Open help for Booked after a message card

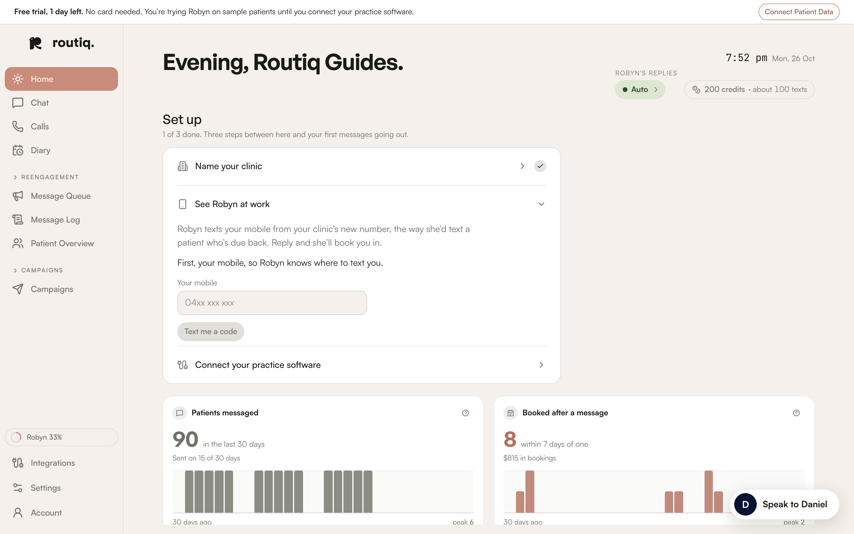[796, 413]
